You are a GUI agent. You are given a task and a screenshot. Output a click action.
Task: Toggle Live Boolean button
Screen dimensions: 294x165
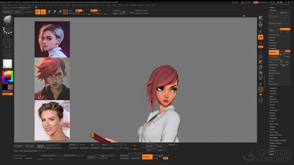tap(28, 12)
